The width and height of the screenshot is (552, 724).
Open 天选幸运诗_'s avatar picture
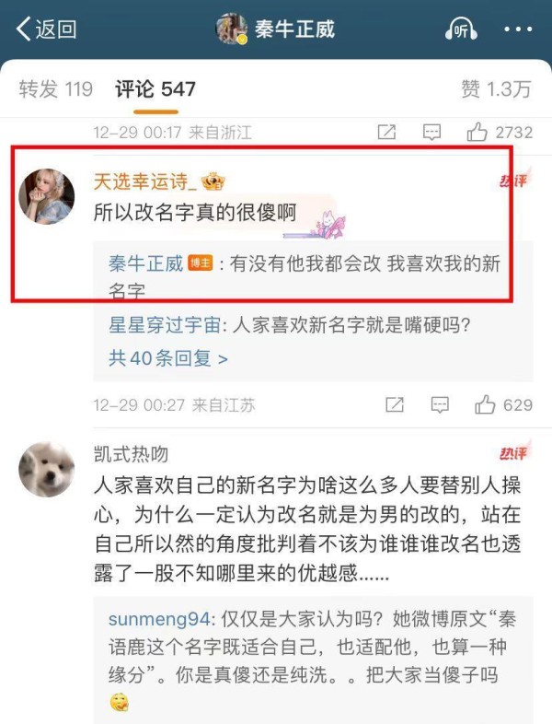(x=47, y=196)
